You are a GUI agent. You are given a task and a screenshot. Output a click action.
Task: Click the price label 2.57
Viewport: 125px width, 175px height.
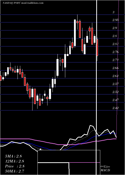click(115, 84)
